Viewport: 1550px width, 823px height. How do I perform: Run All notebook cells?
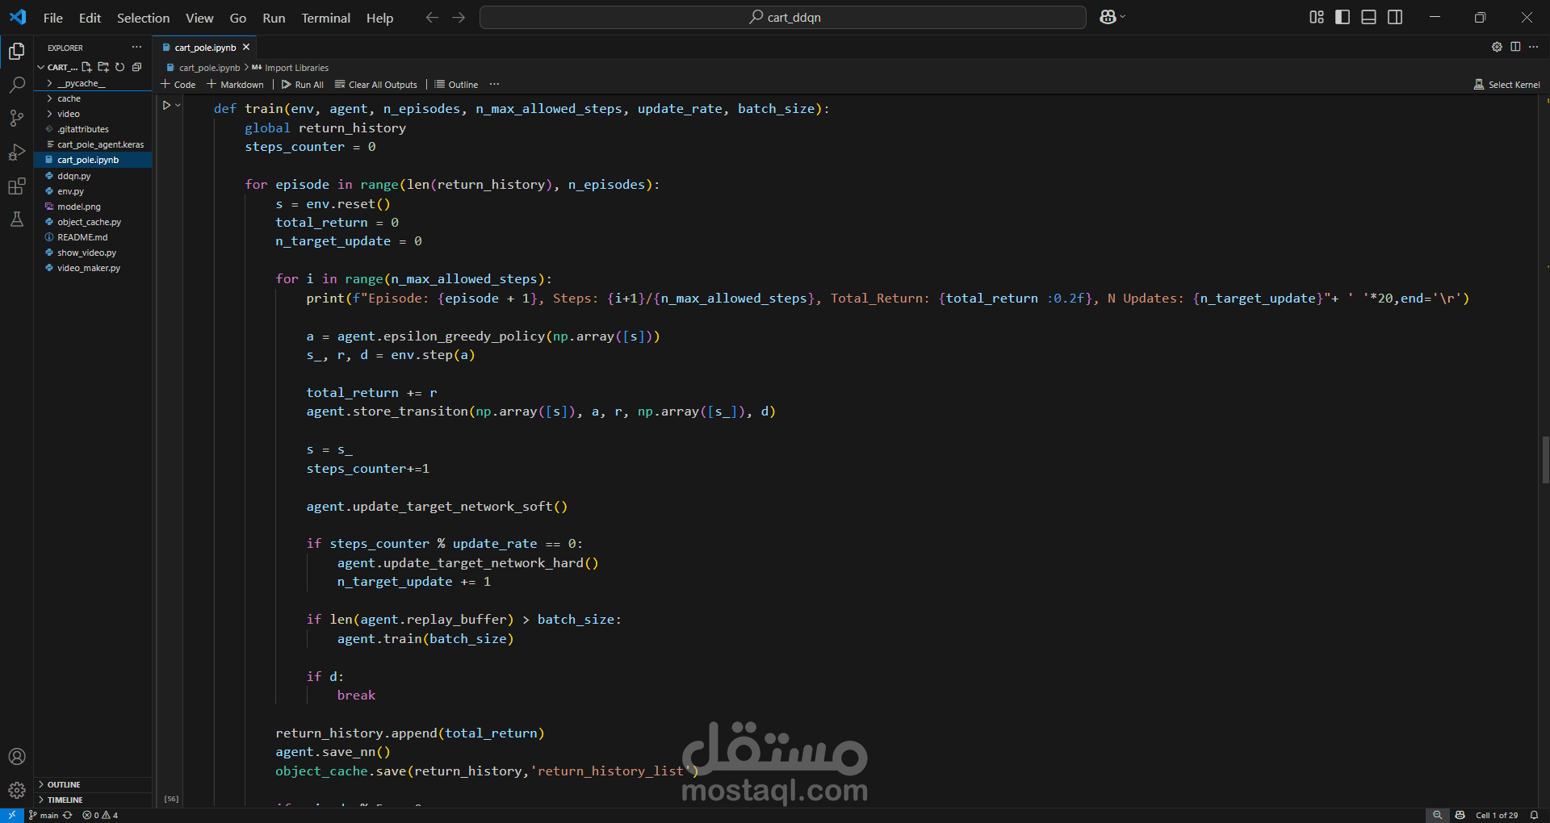coord(303,84)
